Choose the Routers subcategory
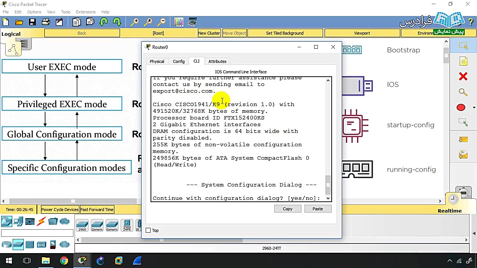 6,245
